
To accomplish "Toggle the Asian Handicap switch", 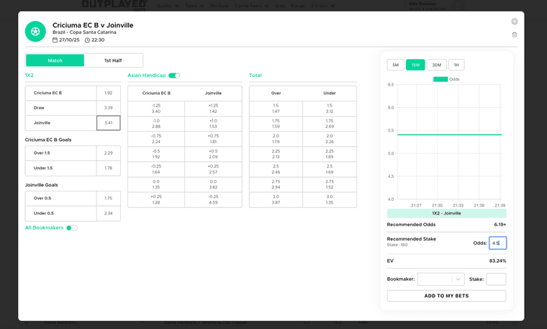I will pyautogui.click(x=174, y=75).
